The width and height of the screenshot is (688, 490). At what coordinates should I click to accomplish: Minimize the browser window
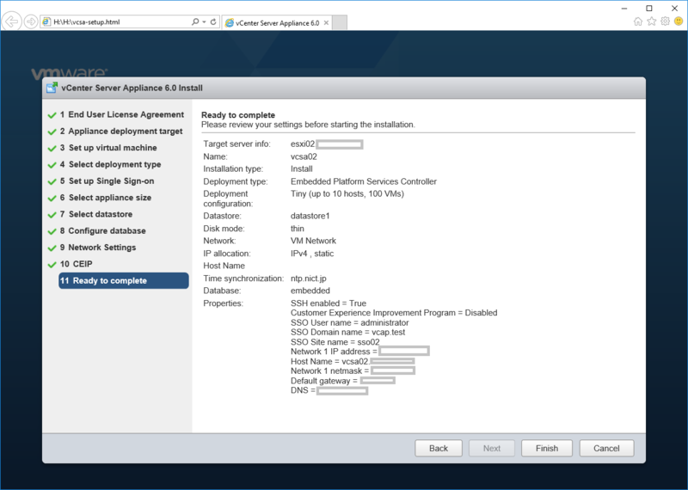(x=624, y=9)
